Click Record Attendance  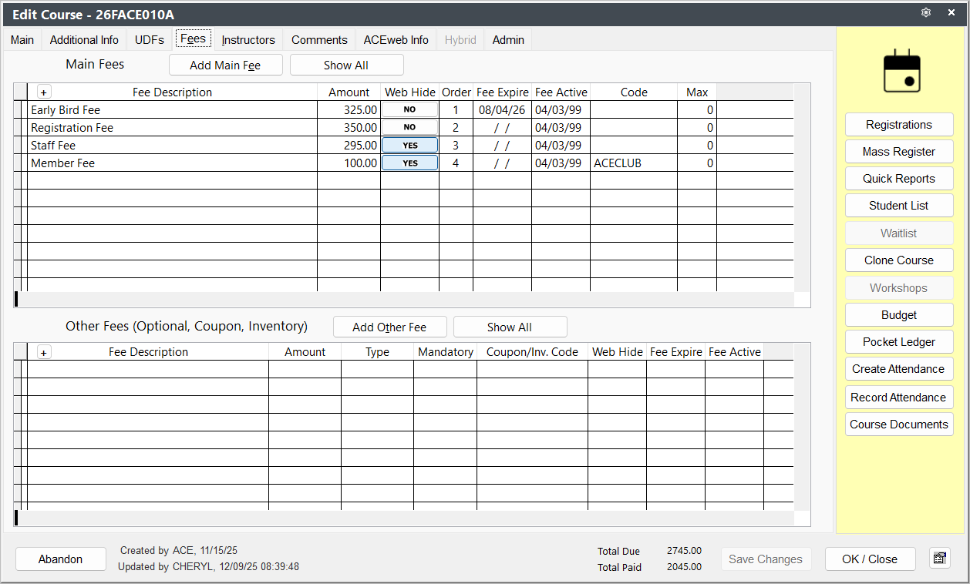coord(899,398)
